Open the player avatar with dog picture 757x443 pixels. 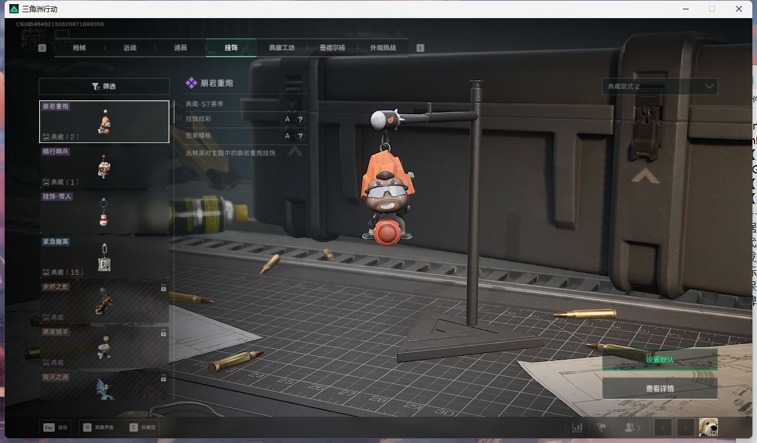(x=708, y=427)
